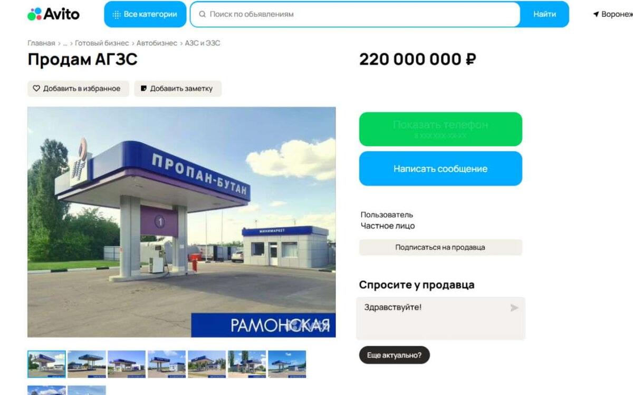
Task: Expand the collapsed breadcrumb ellipsis
Action: (x=65, y=43)
